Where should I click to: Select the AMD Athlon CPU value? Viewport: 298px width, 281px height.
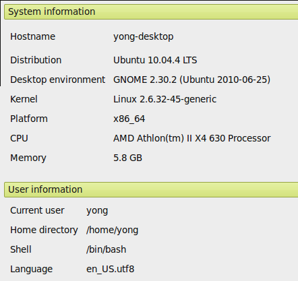(x=192, y=138)
